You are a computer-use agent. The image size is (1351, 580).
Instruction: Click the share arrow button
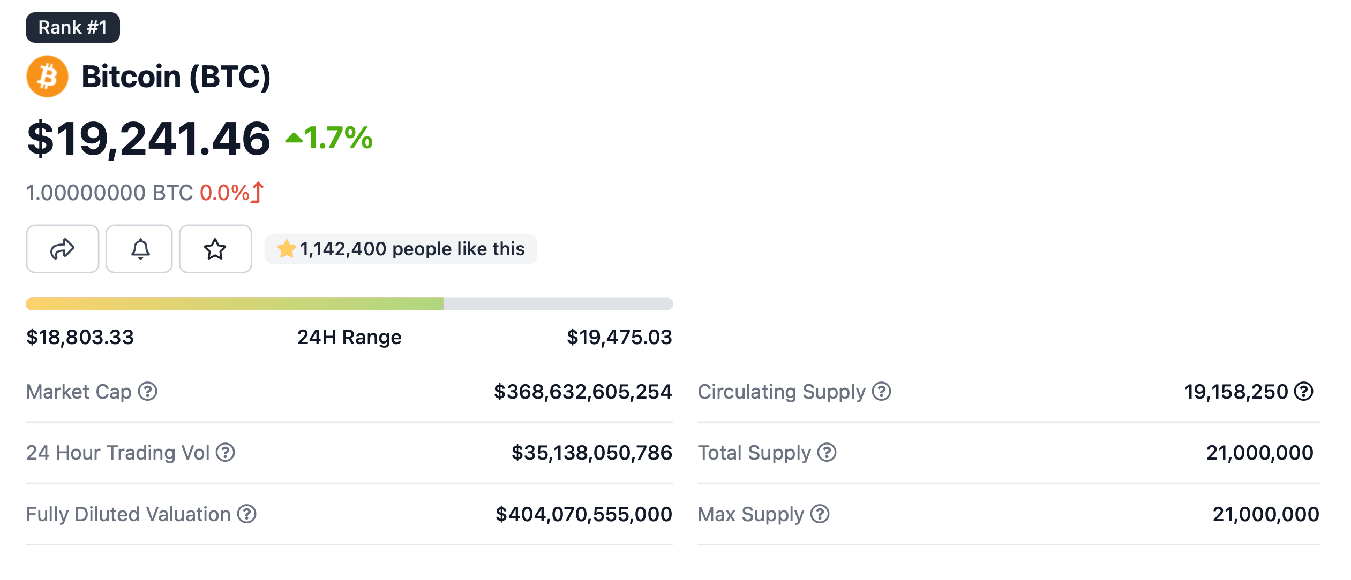tap(63, 249)
